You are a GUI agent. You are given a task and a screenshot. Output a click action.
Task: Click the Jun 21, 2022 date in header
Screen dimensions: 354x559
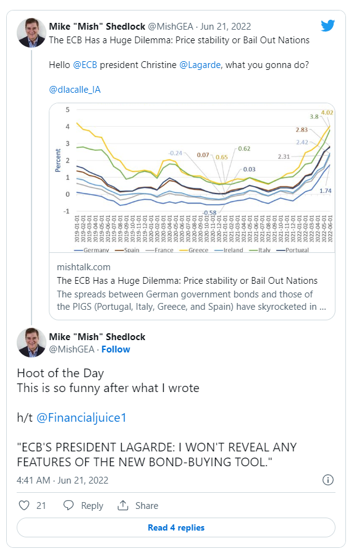pos(225,27)
